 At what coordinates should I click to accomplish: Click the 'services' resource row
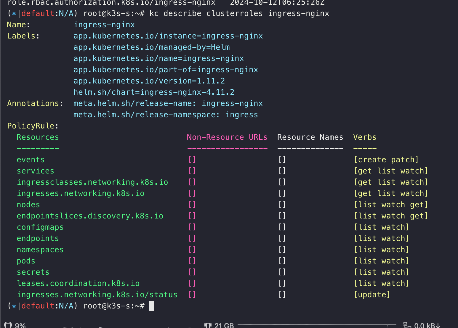pyautogui.click(x=36, y=171)
